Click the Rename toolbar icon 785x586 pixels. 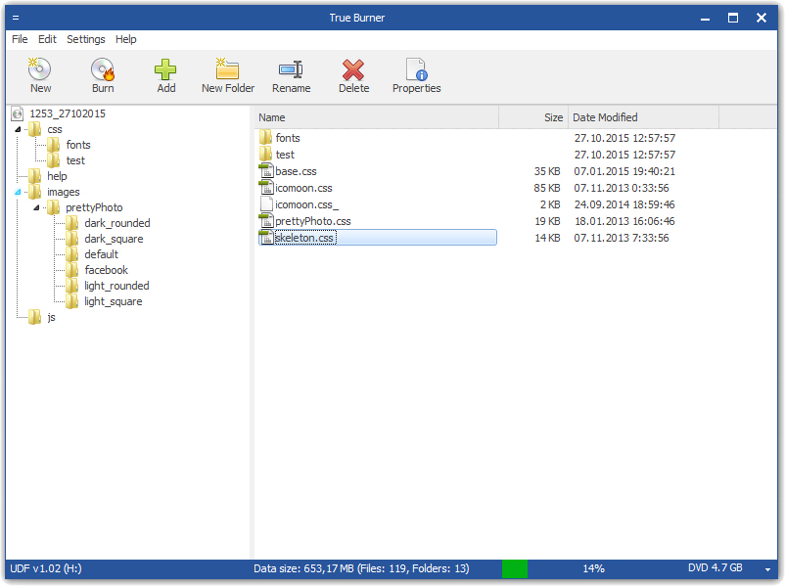coord(291,69)
